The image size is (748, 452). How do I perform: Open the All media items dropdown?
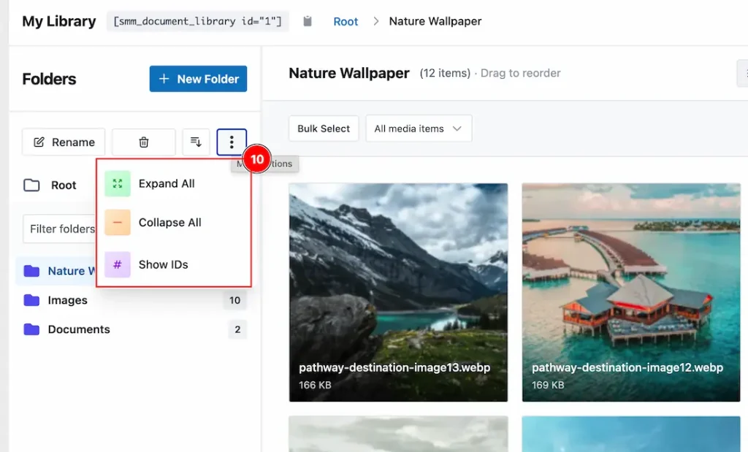point(419,129)
